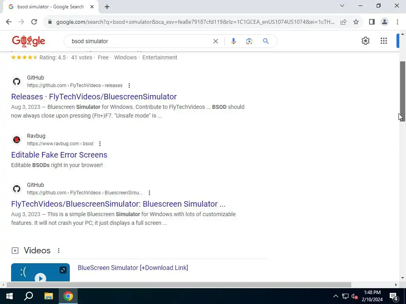Click GitHub favicon of the BluescreenSimu... result

(17, 189)
